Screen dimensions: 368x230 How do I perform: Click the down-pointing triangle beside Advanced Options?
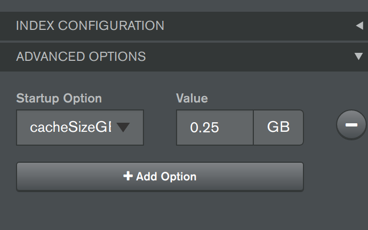click(358, 57)
